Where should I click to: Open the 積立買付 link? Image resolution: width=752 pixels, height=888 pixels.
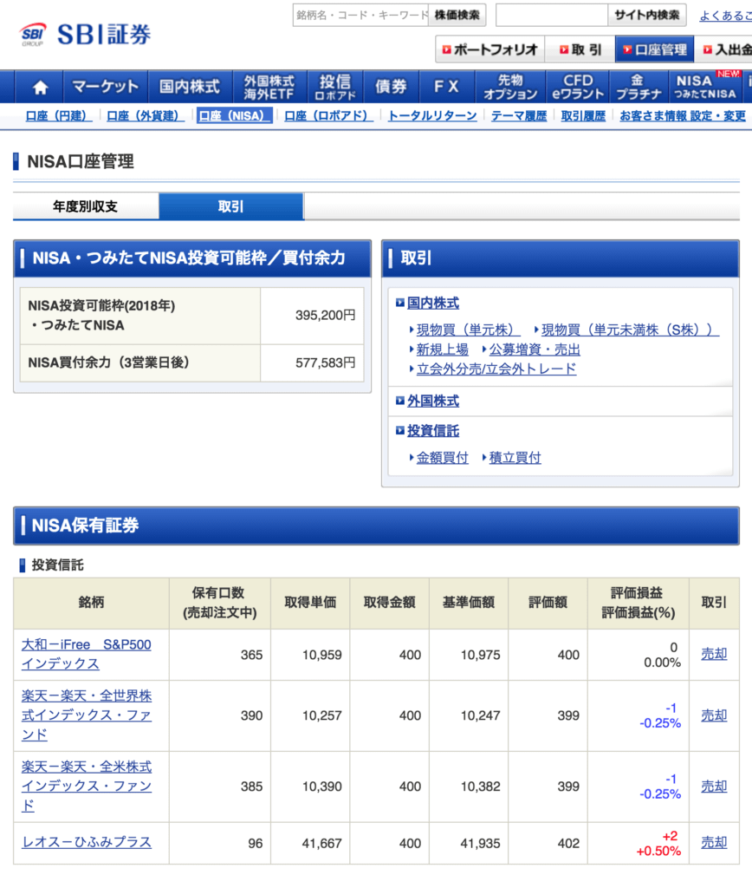[x=515, y=458]
